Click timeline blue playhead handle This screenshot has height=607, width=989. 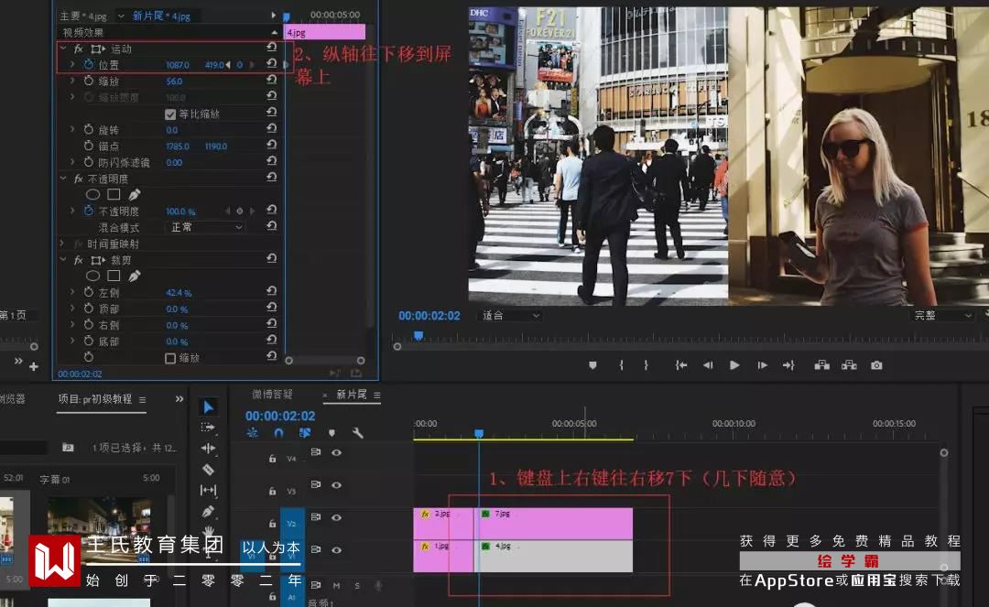pyautogui.click(x=479, y=434)
